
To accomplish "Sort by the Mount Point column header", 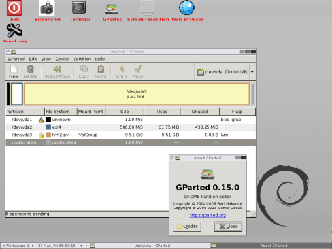I will (x=91, y=112).
